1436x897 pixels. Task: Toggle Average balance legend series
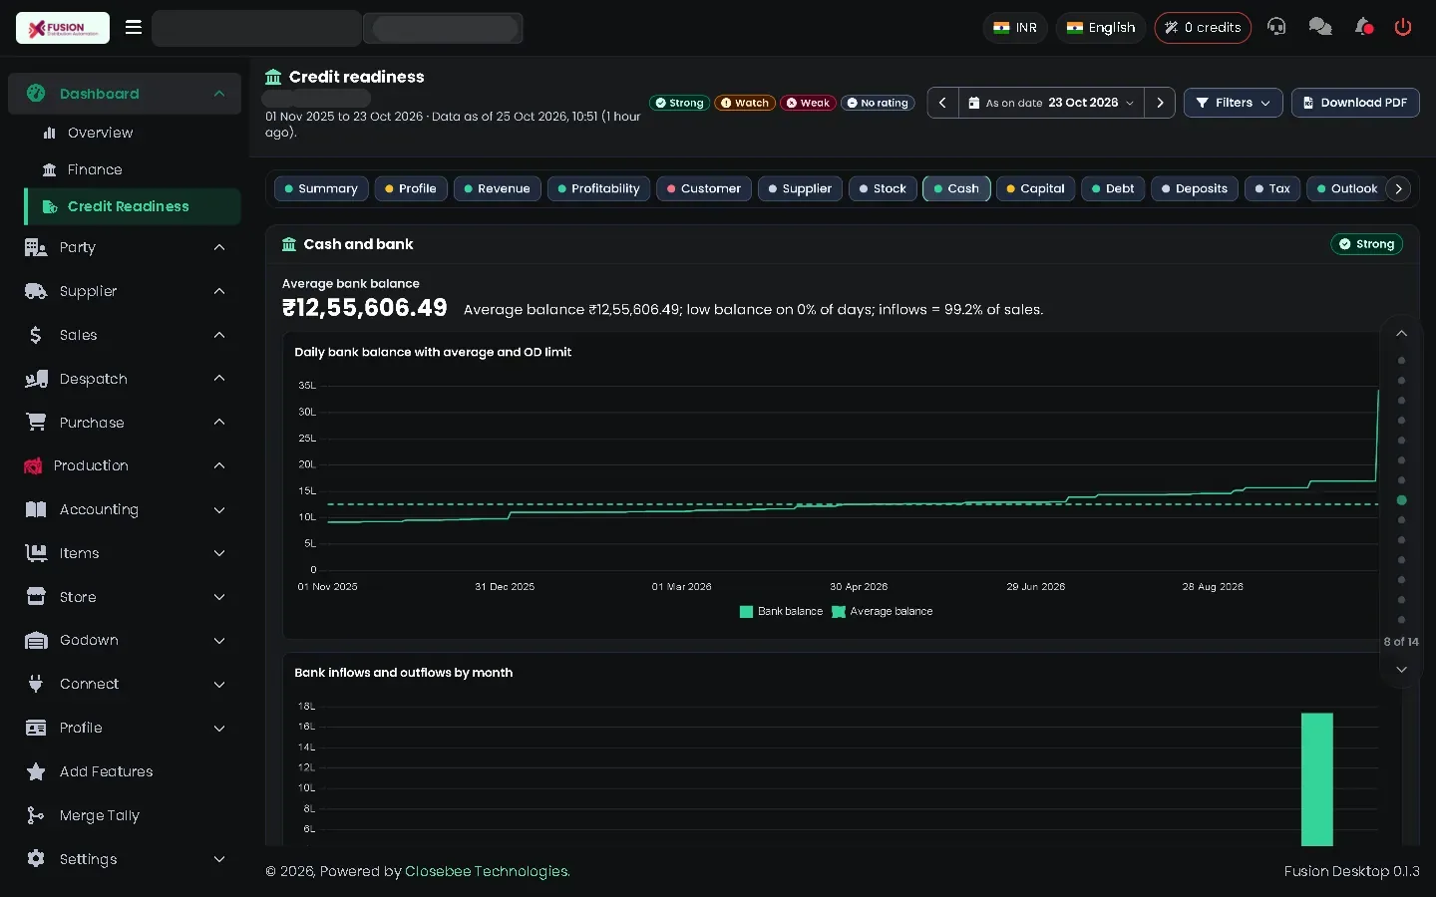[x=883, y=611]
